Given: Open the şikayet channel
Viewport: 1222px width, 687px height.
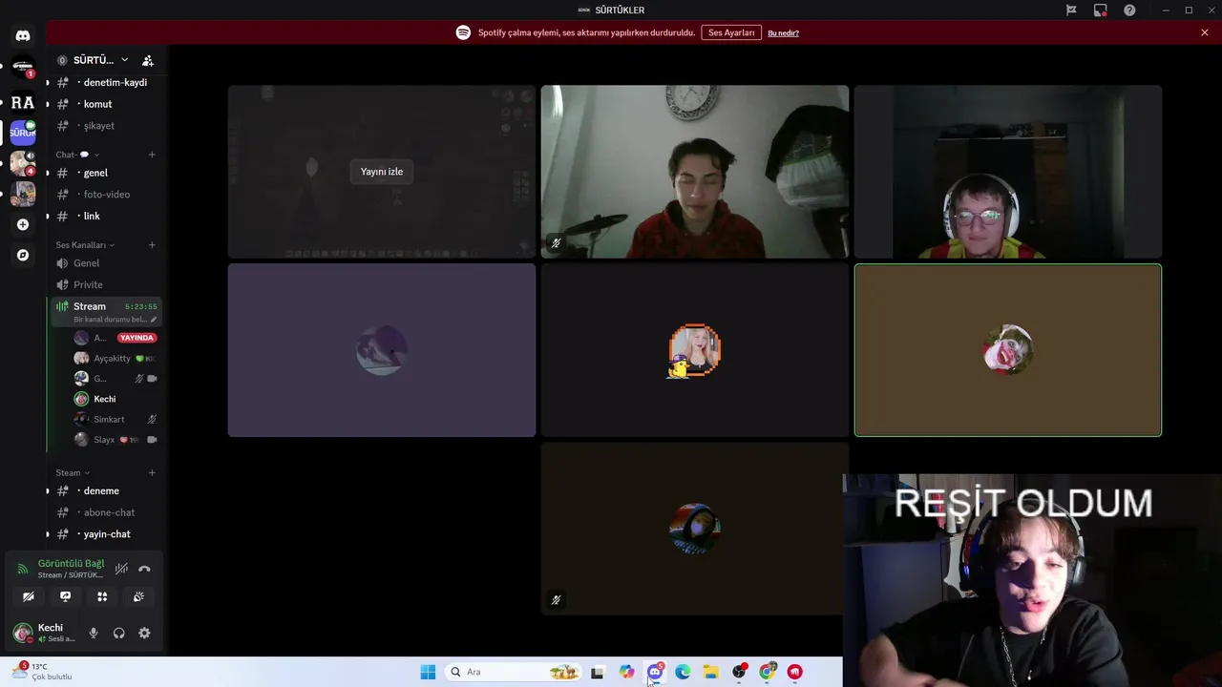Looking at the screenshot, I should click(106, 126).
